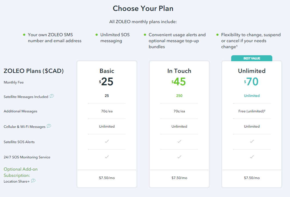
Task: Click the Location Share+ add-on label
Action: 17,181
